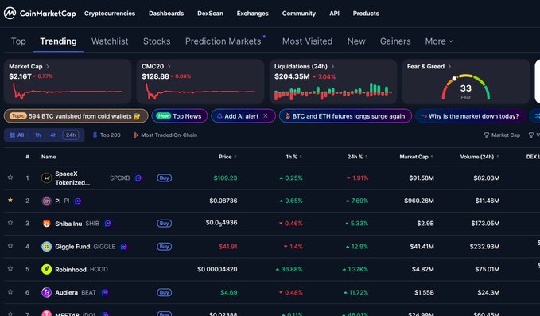Sort table by Volume (24h) column
The width and height of the screenshot is (540, 316).
(x=480, y=157)
